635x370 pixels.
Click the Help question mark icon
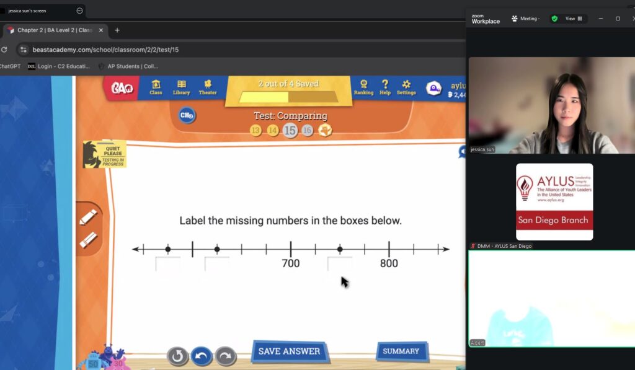click(x=385, y=87)
